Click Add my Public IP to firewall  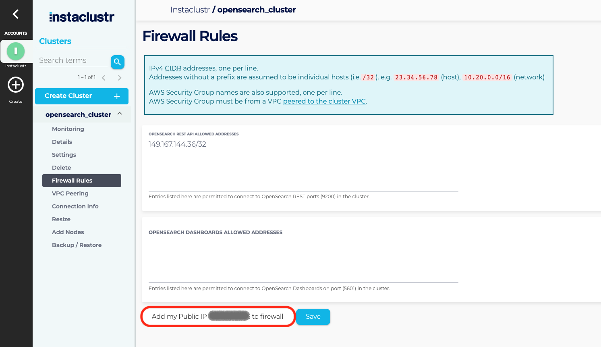(x=218, y=317)
